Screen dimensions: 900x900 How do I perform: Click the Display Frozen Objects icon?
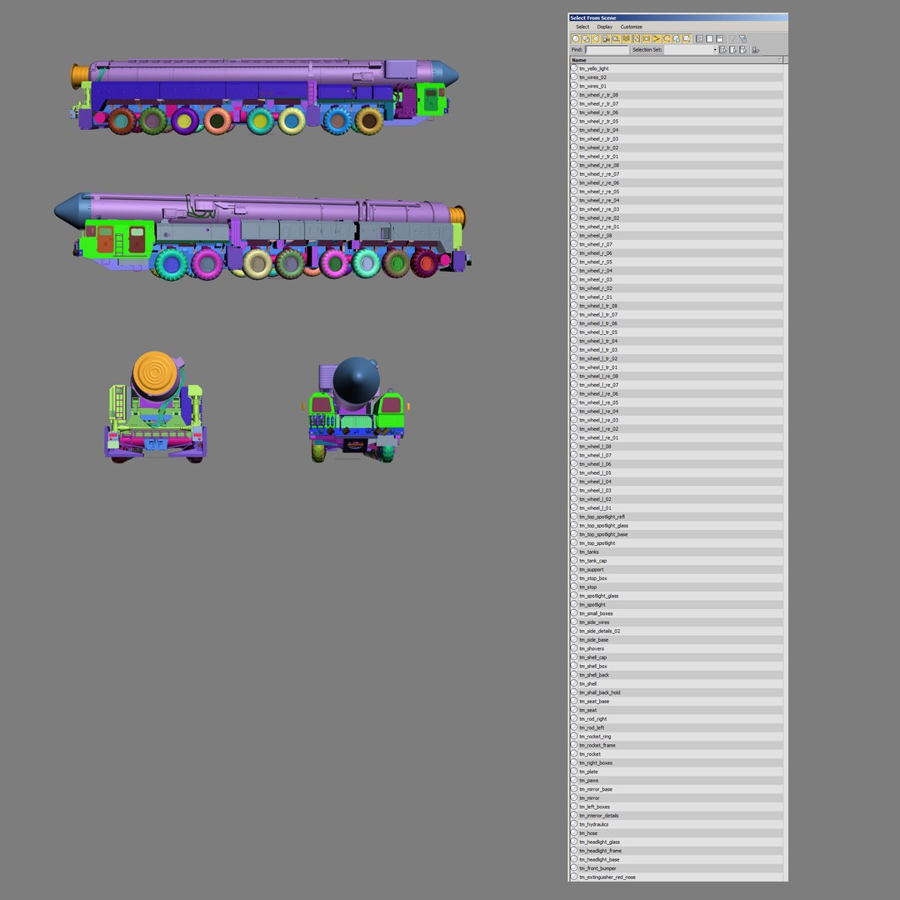pyautogui.click(x=677, y=38)
